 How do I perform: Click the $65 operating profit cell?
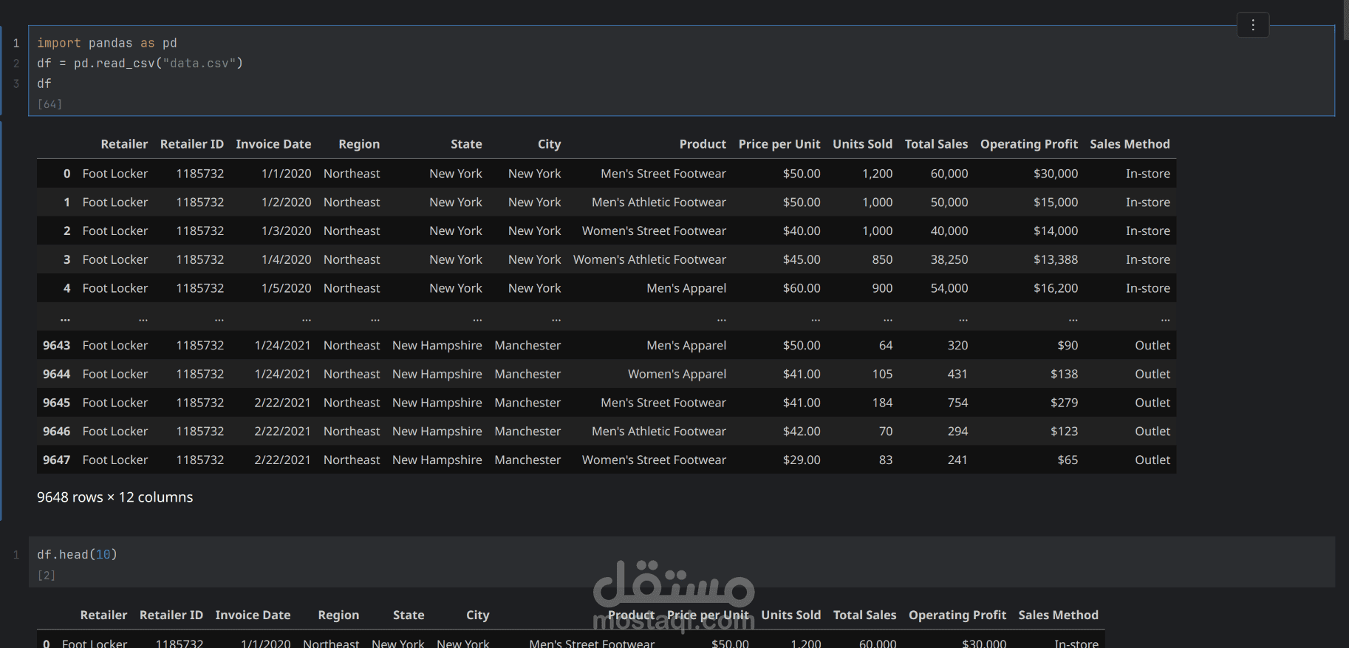pyautogui.click(x=1068, y=460)
